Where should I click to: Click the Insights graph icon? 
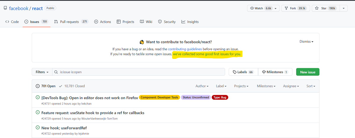click(x=183, y=22)
